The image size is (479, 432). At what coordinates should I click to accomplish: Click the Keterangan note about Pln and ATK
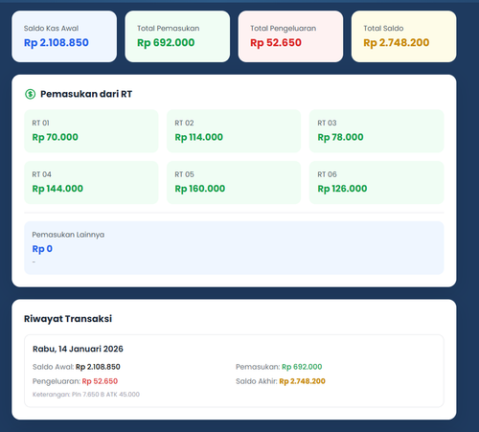(86, 395)
